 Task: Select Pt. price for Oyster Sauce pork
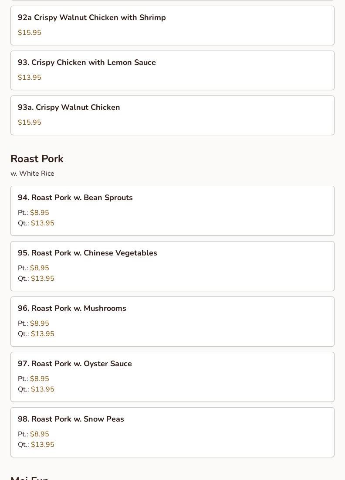pos(34,379)
